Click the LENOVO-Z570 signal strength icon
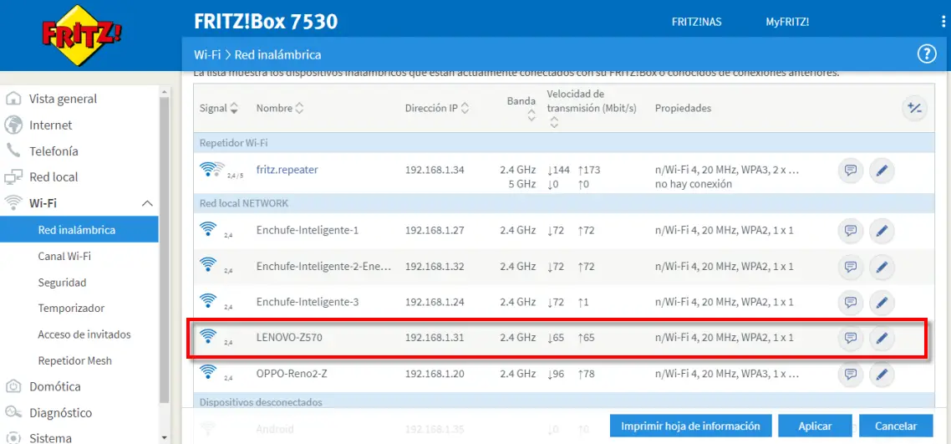Image resolution: width=951 pixels, height=444 pixels. (x=208, y=335)
